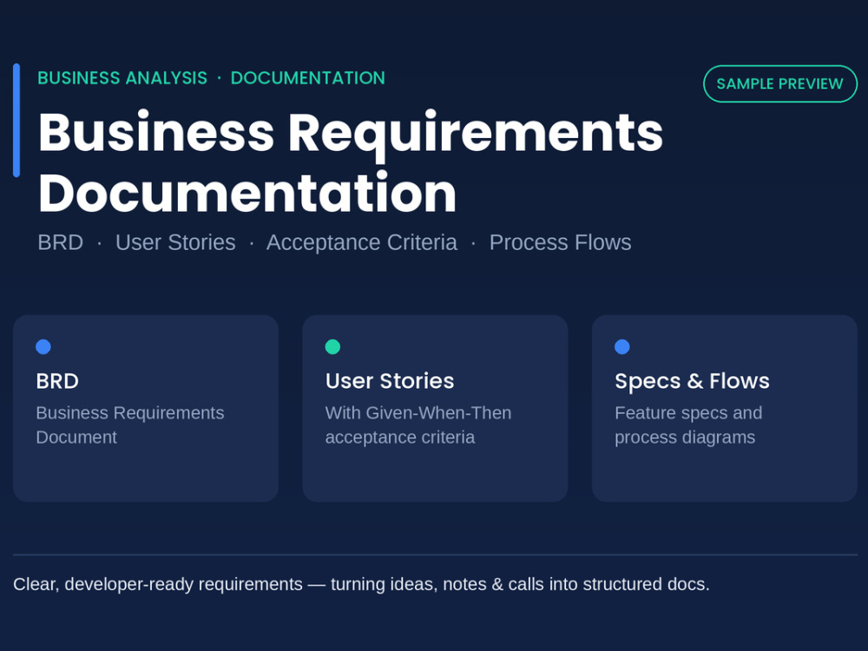Select the BRD card
The image size is (868, 651).
point(146,409)
